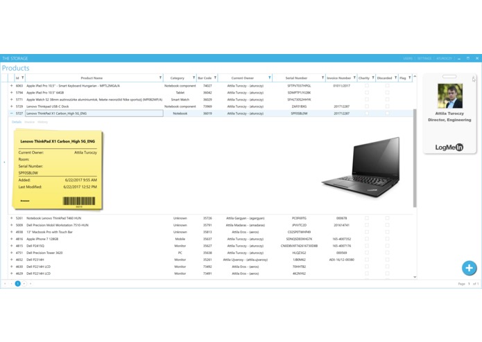Open the ATUROCZY account menu
Screen dimensions: 482x342
click(444, 58)
